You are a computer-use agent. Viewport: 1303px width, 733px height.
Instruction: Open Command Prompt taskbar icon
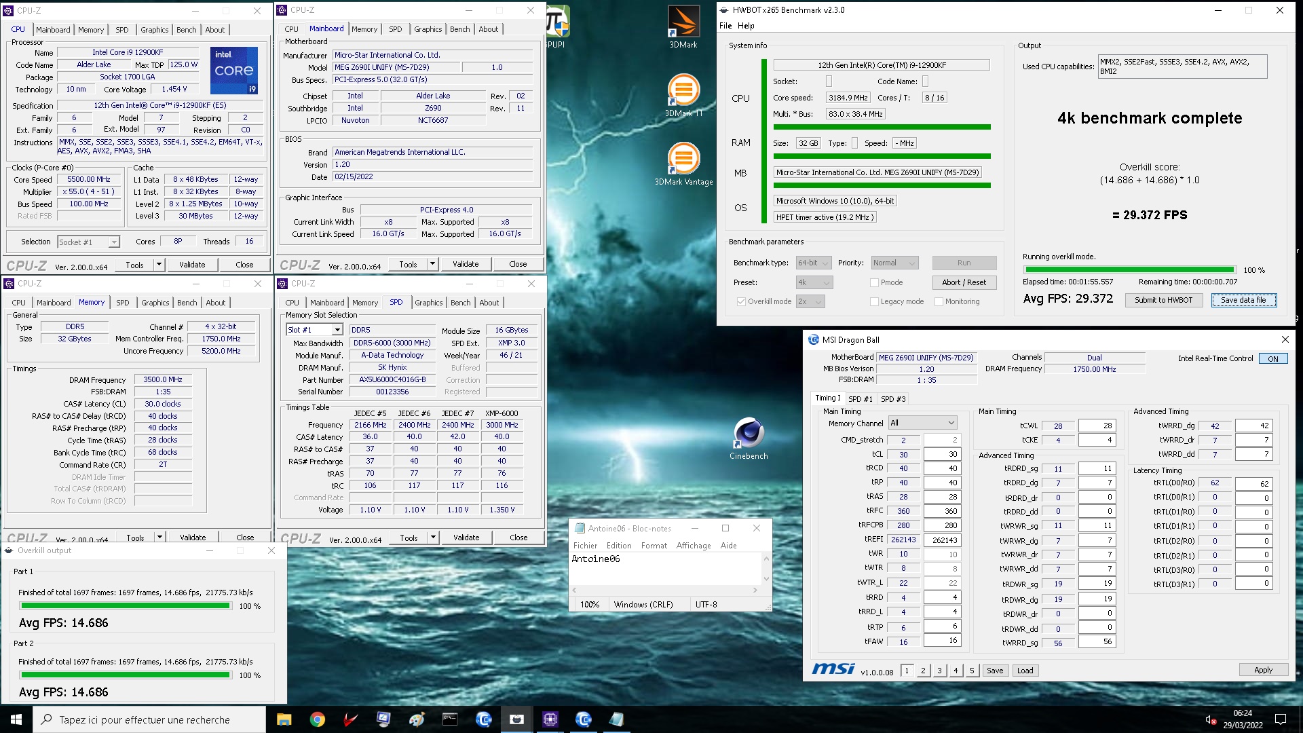(450, 719)
